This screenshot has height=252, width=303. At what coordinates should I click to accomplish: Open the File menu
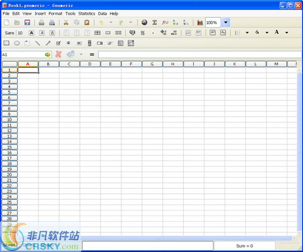point(6,14)
